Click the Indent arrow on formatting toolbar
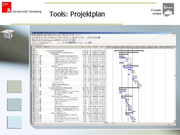 (34, 42)
